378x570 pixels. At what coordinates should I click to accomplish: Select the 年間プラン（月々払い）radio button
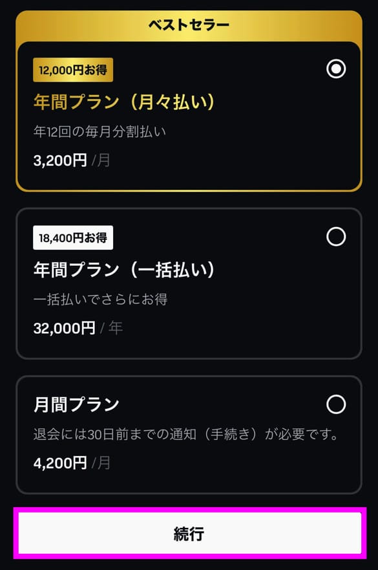pos(335,69)
